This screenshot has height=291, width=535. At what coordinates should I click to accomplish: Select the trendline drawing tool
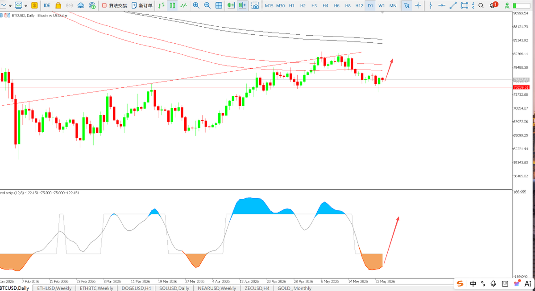(x=453, y=5)
